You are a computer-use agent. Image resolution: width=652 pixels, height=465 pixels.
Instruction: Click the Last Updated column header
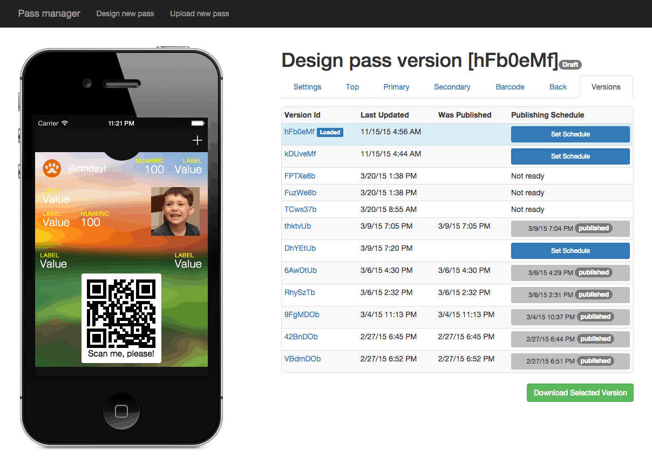click(385, 115)
